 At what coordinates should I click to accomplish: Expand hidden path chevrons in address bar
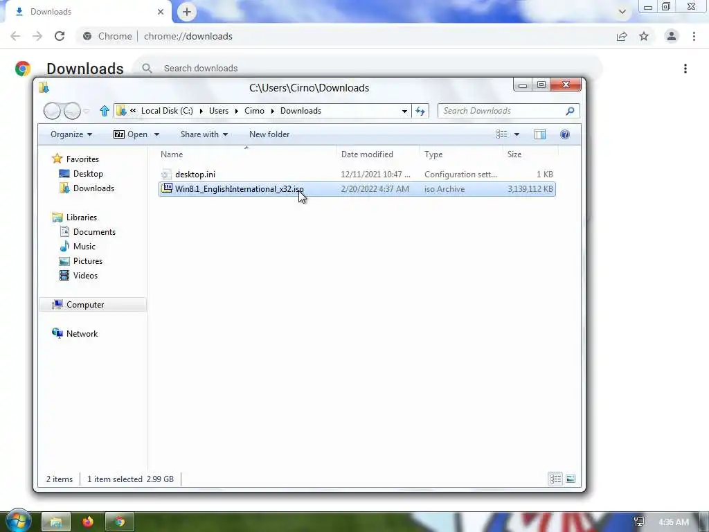click(133, 110)
